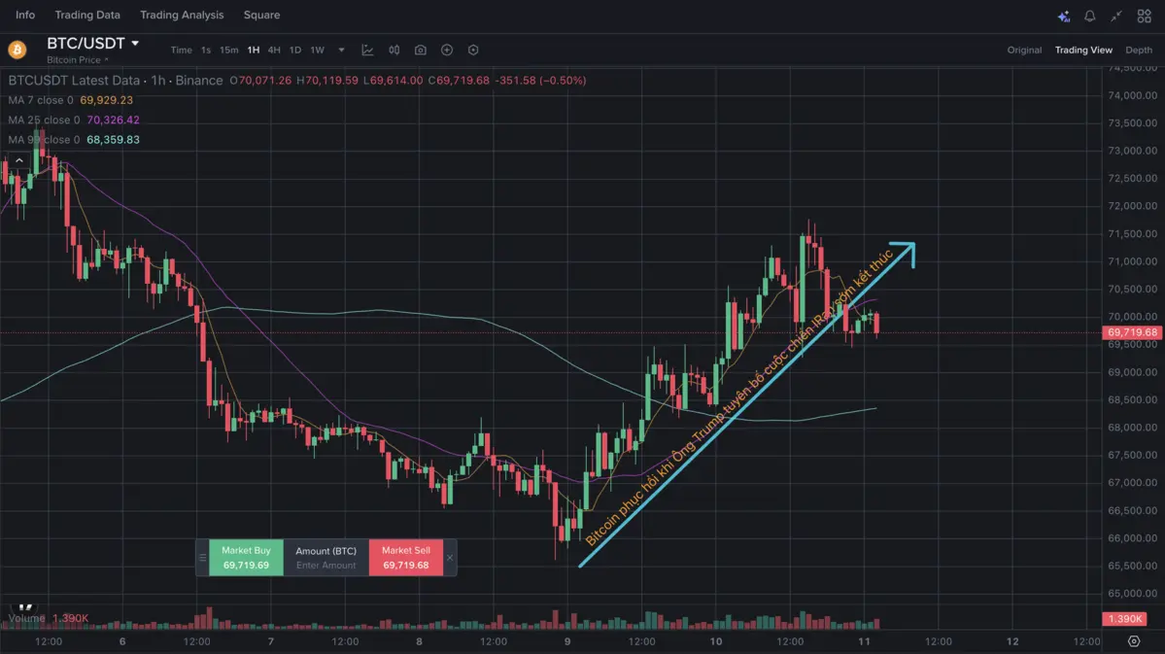
Task: Take a chart screenshot with the camera icon
Action: (x=419, y=50)
